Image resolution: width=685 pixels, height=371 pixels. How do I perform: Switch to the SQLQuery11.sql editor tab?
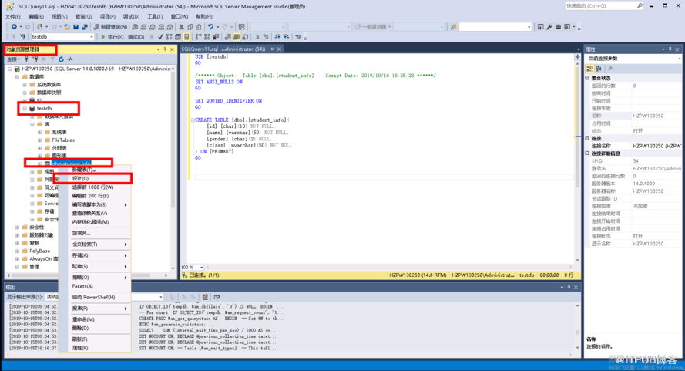tap(223, 49)
